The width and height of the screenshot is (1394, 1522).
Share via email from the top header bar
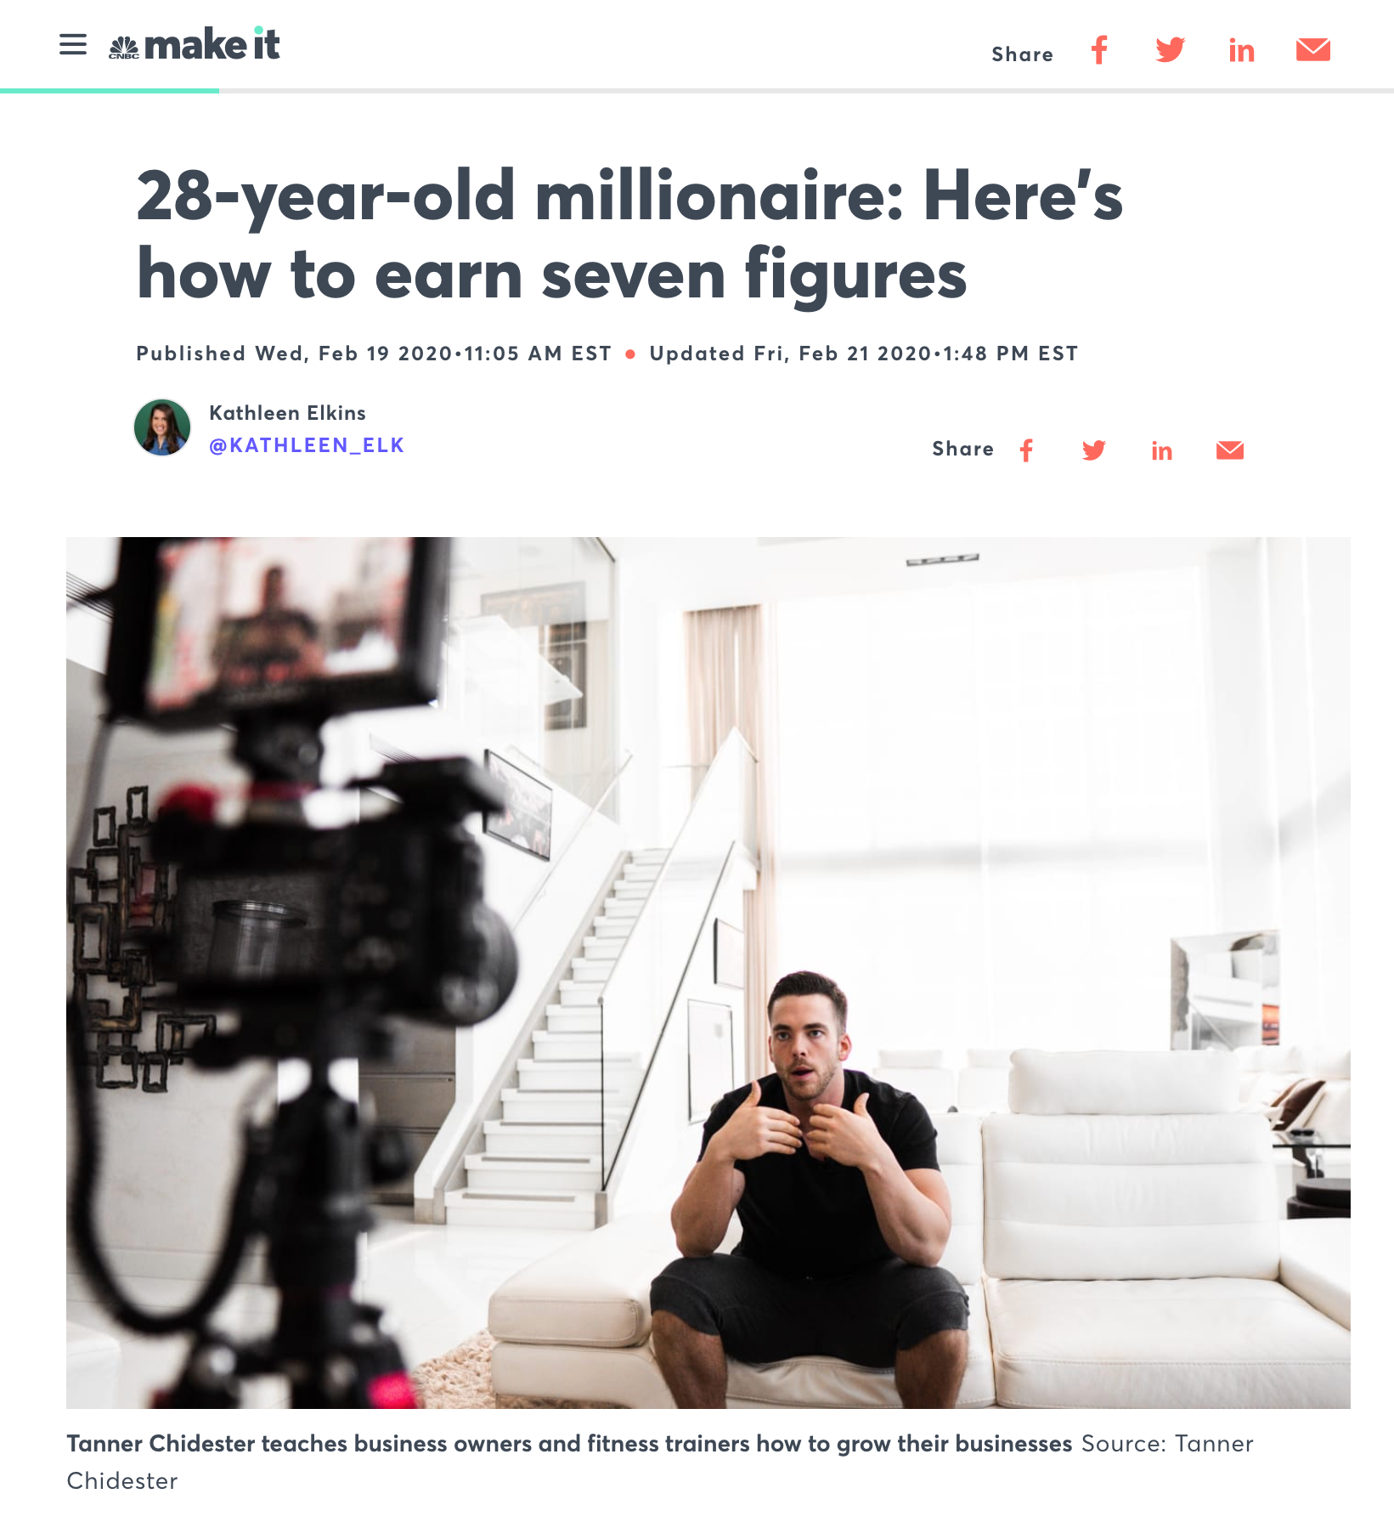coord(1313,50)
